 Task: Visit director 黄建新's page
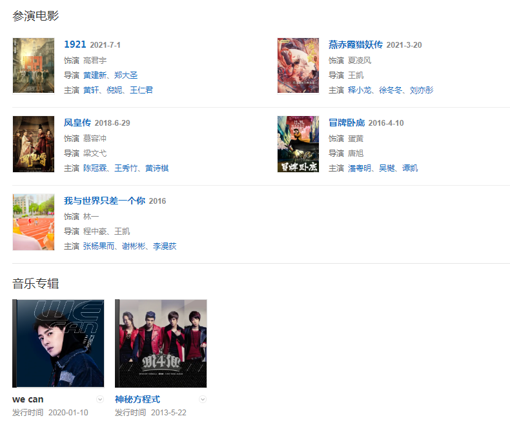tap(95, 75)
